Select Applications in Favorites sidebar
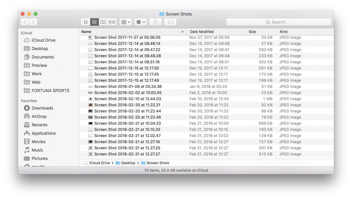Viewport: 352px width, 200px height. pyautogui.click(x=43, y=133)
